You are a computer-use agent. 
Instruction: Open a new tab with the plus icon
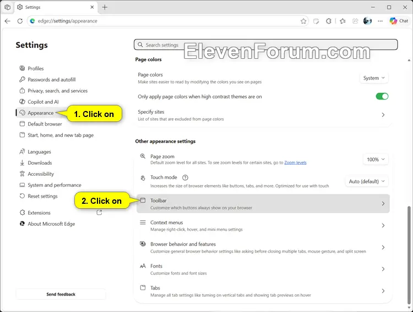coord(105,7)
